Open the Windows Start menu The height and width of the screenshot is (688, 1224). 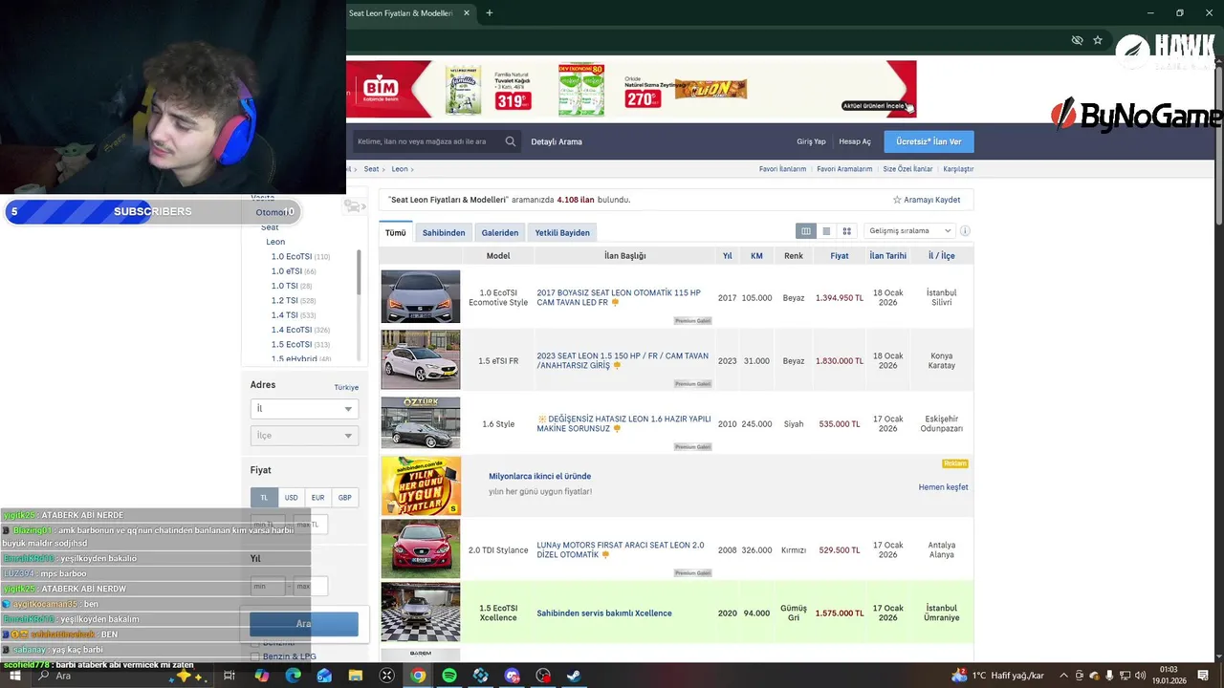(x=16, y=676)
